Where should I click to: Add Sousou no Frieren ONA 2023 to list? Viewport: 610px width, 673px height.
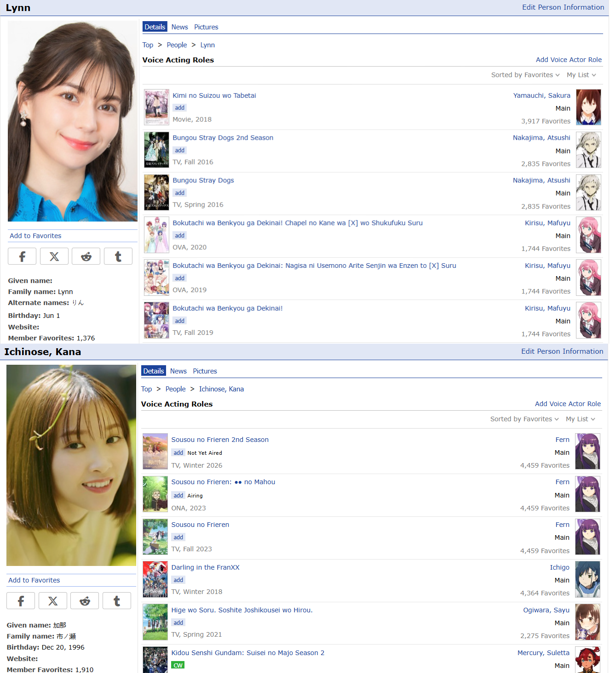click(178, 495)
